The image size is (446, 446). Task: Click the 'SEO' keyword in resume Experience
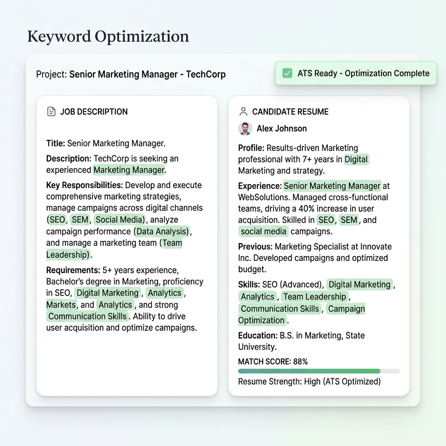pyautogui.click(x=326, y=220)
